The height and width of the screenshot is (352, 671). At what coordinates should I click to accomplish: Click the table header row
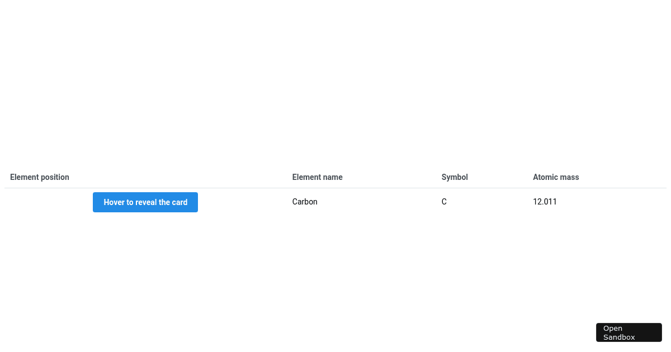(335, 177)
